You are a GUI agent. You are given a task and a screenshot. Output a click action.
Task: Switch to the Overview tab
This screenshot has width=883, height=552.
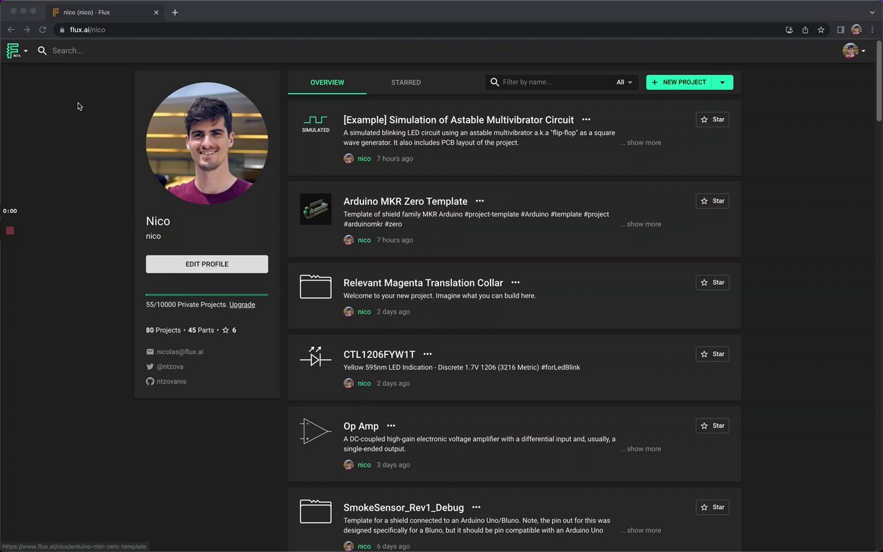coord(327,82)
